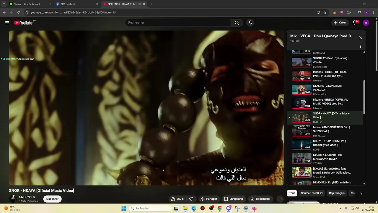378x213 pixels.
Task: Open the YouTube notifications bell
Action: (355, 23)
